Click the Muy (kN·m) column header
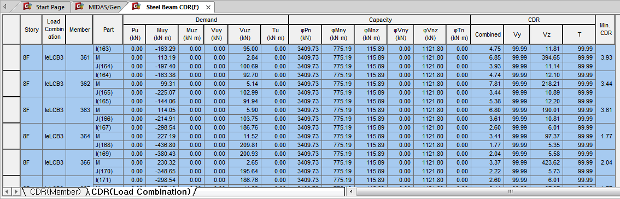Viewport: 620px width, 199px height. pos(162,34)
